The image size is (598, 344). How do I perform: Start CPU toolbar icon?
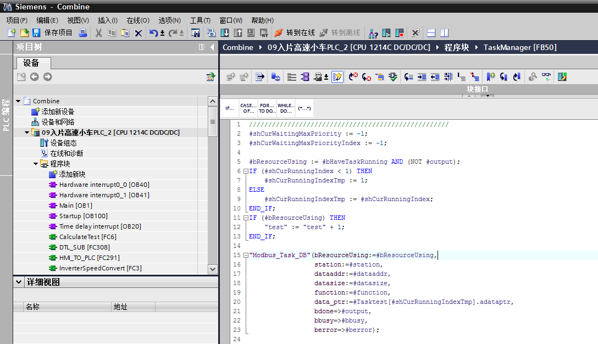point(386,33)
